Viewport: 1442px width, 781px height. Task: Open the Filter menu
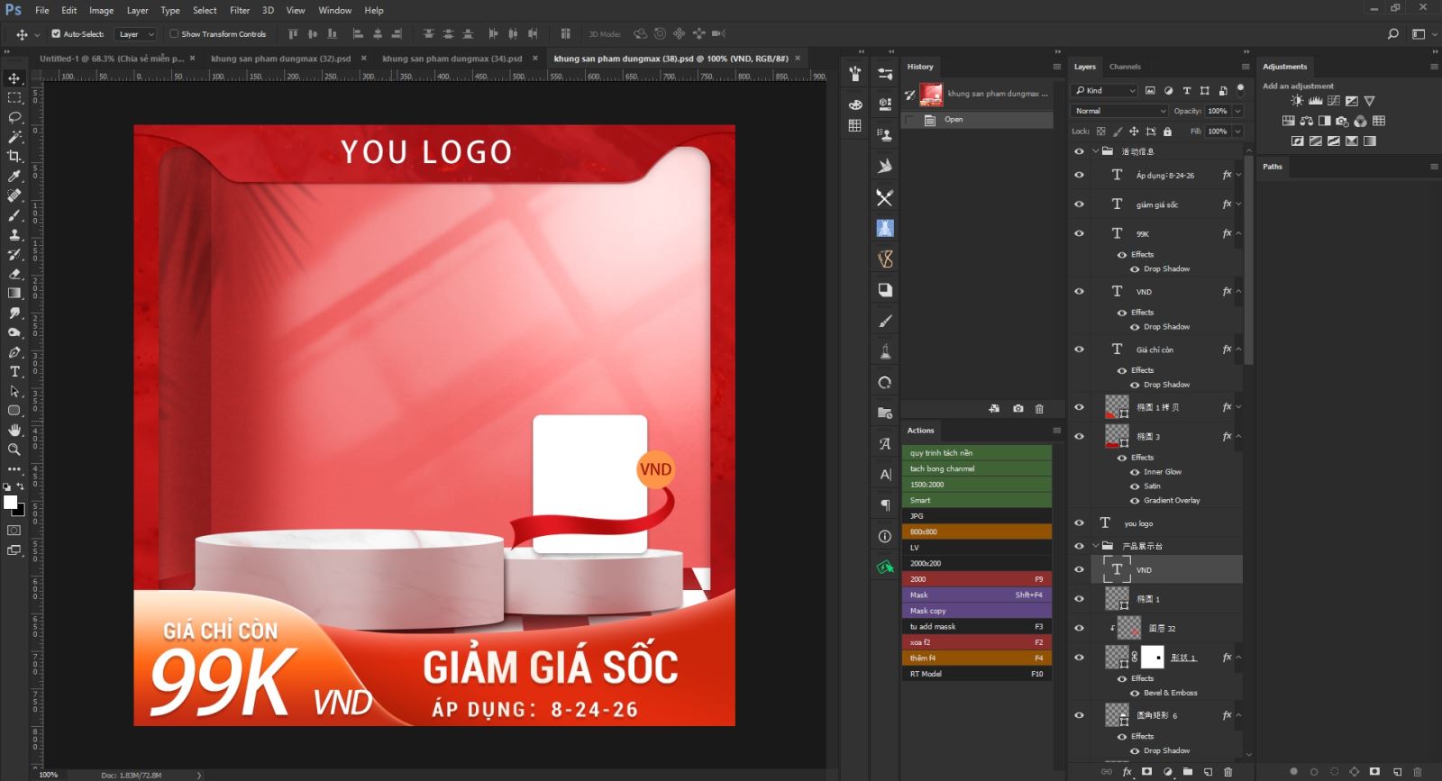pyautogui.click(x=239, y=10)
